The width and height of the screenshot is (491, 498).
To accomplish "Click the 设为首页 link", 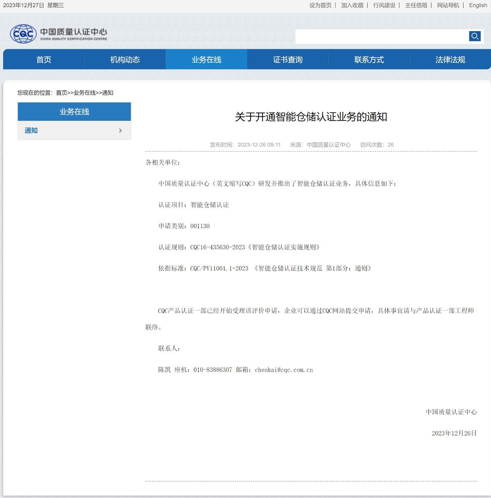I will pos(320,5).
